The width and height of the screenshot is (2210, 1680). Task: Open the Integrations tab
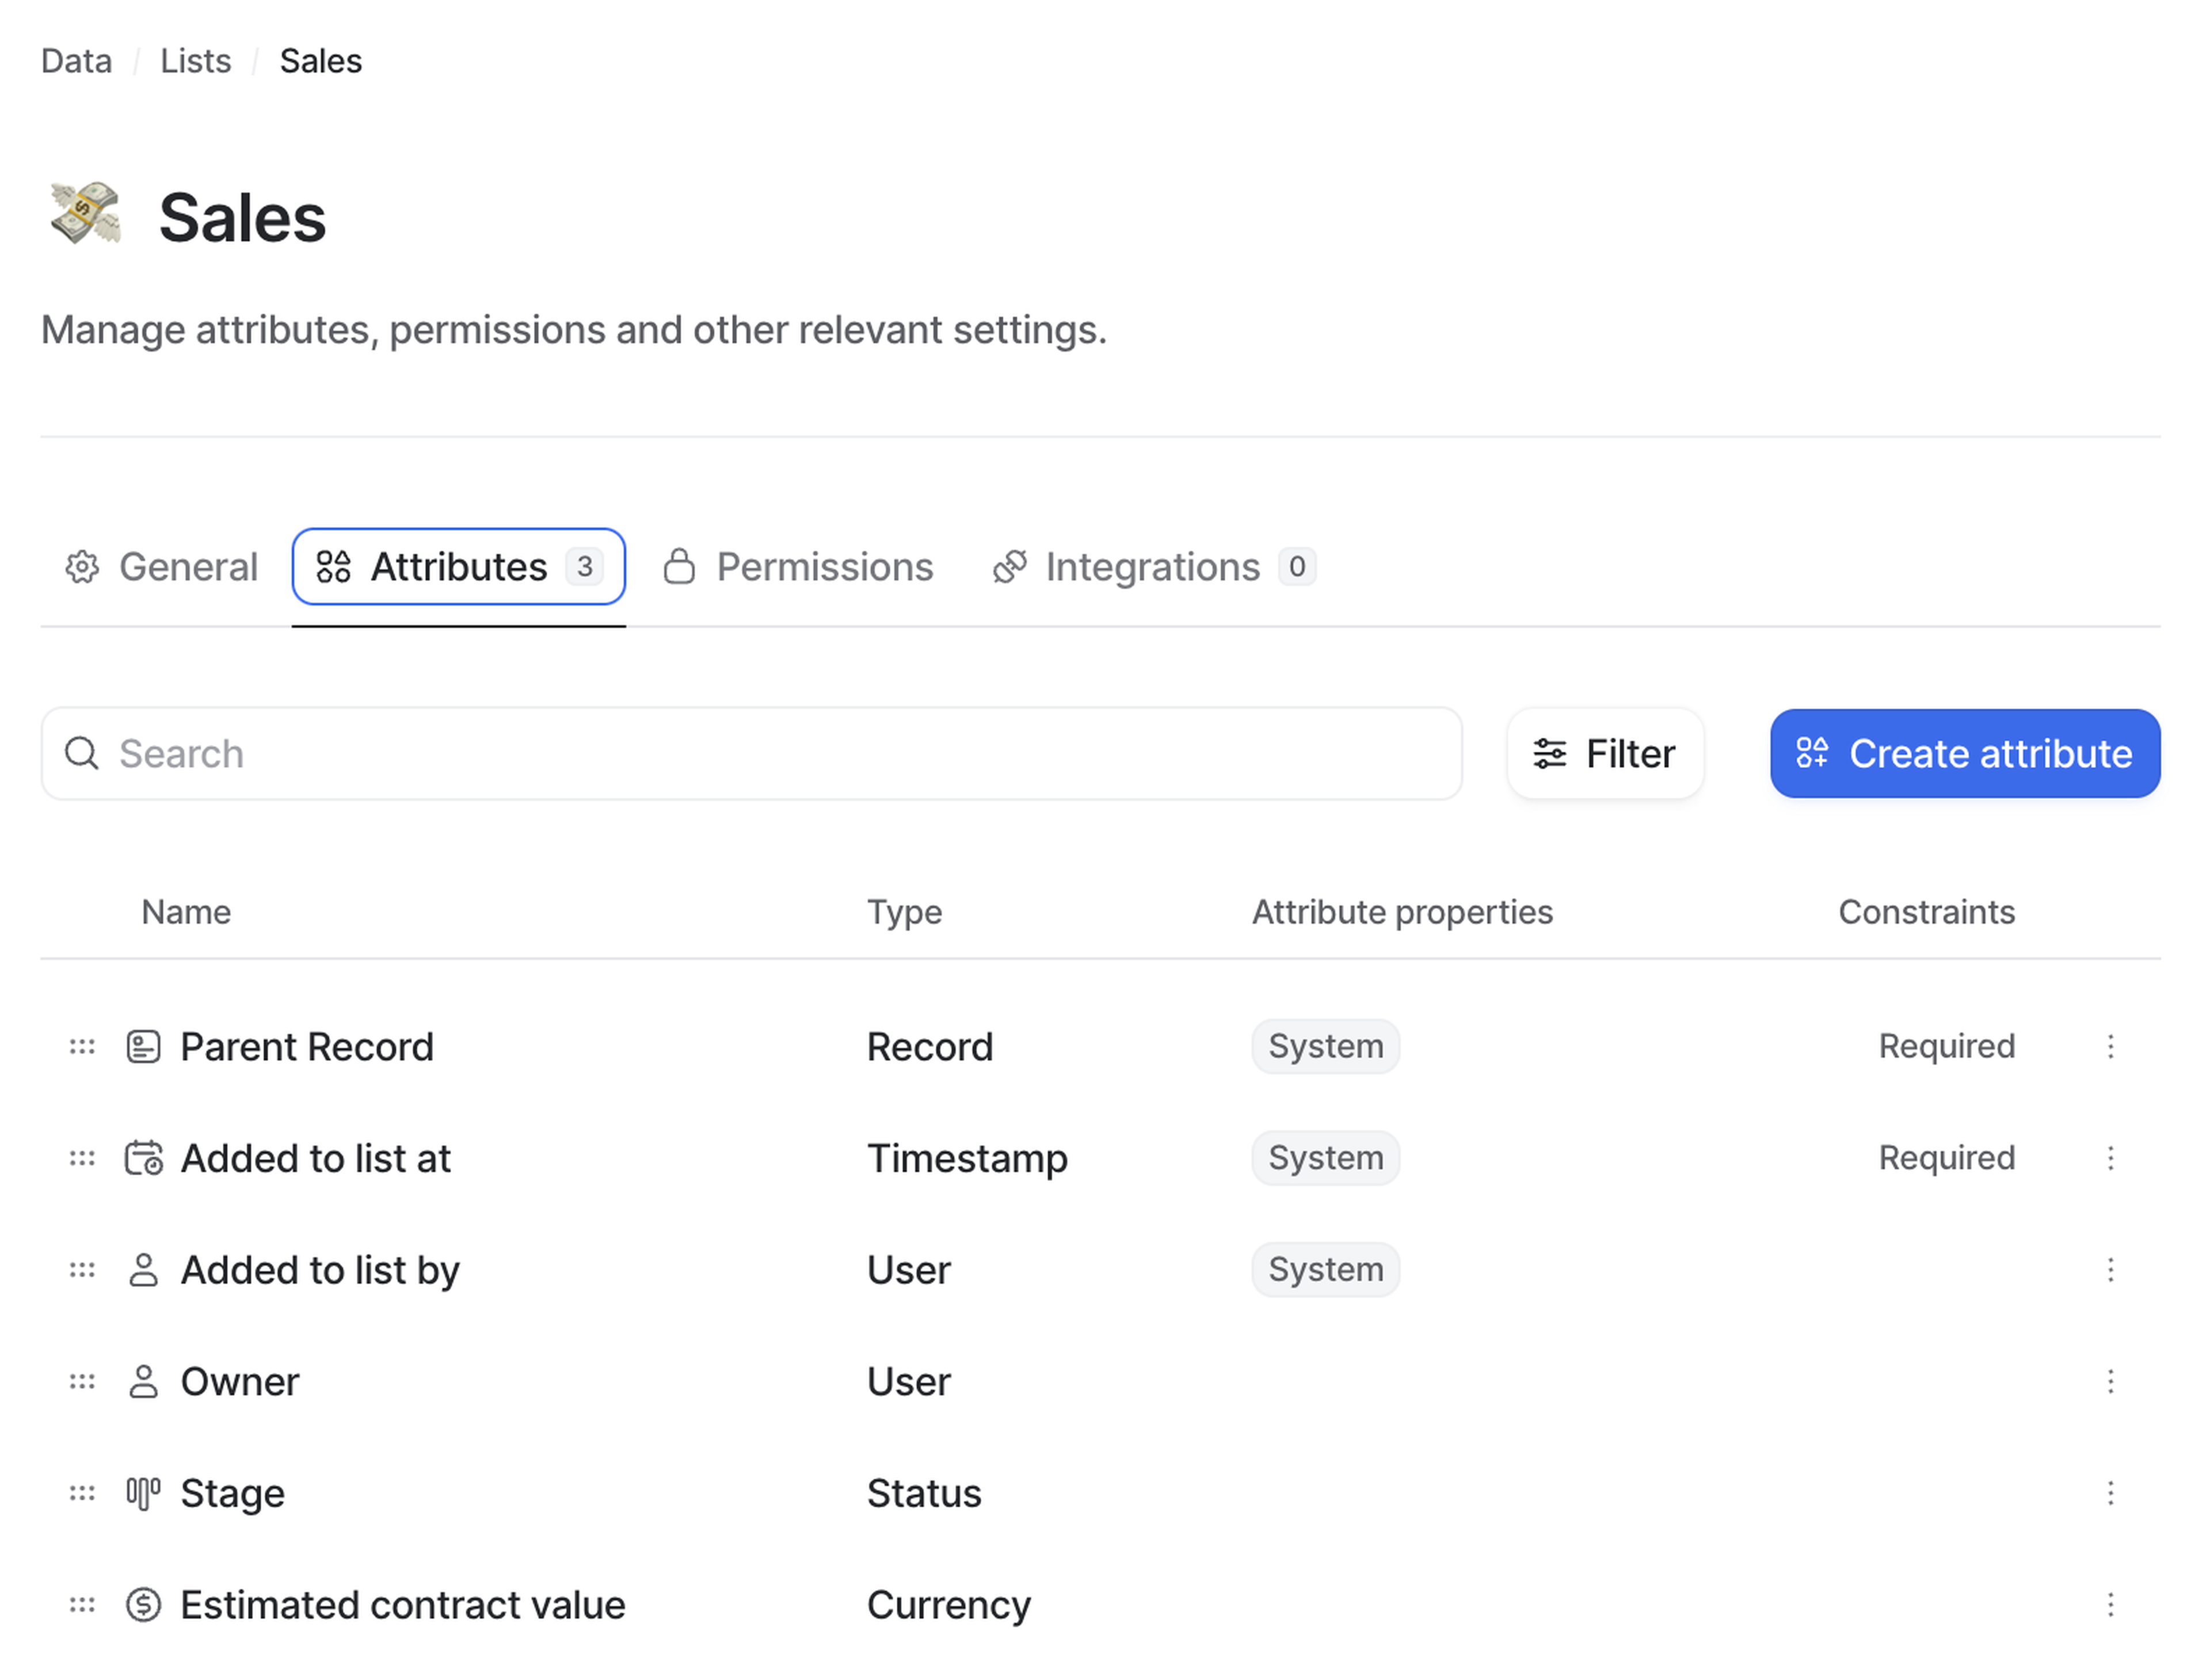click(1153, 567)
